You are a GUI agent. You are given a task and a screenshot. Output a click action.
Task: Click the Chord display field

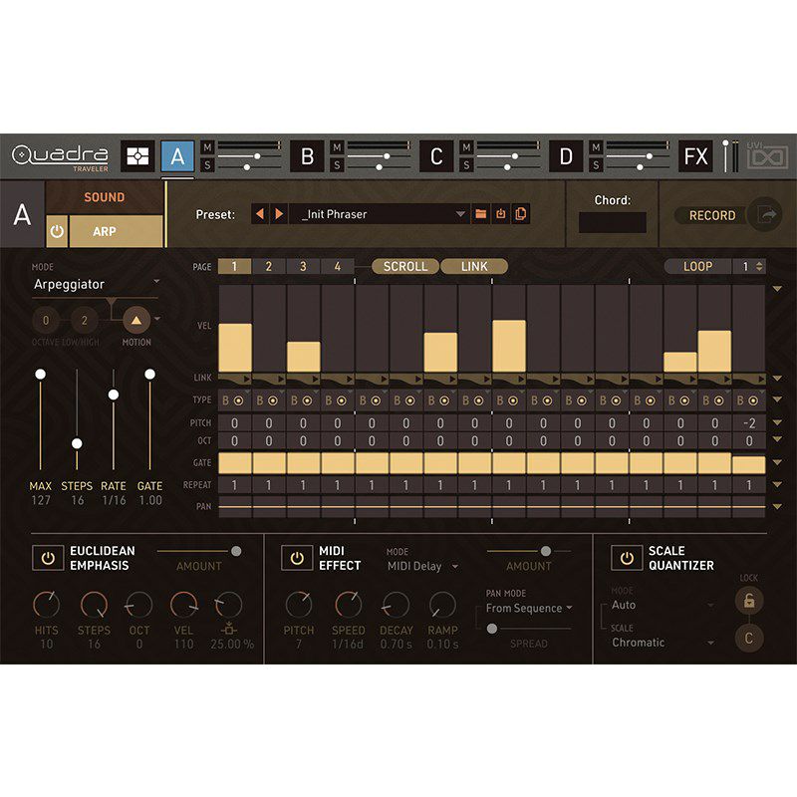(613, 222)
